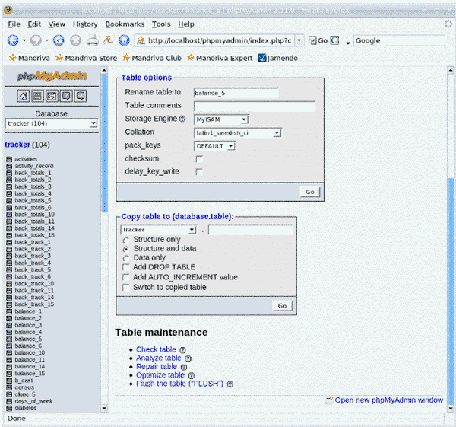Open phpMyAdmin documentation icon in sidebar
This screenshot has height=427, width=456.
[66, 96]
